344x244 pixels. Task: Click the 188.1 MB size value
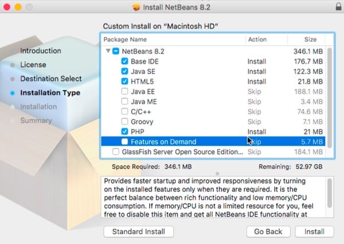coord(308,92)
